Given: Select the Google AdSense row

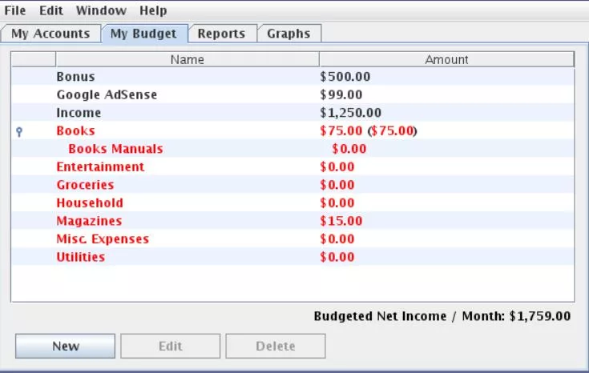Looking at the screenshot, I should click(293, 94).
